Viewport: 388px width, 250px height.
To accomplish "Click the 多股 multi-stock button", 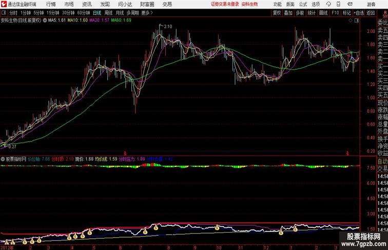I will pyautogui.click(x=300, y=13).
